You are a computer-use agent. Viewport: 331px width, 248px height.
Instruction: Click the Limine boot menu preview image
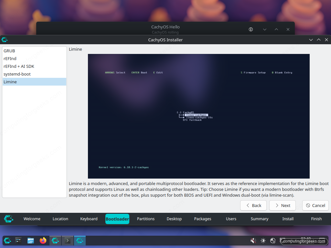(199, 116)
